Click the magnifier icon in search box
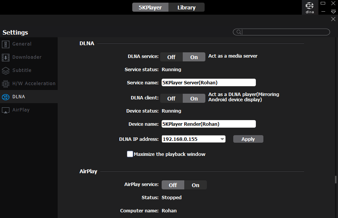The height and width of the screenshot is (218, 338). (x=239, y=32)
